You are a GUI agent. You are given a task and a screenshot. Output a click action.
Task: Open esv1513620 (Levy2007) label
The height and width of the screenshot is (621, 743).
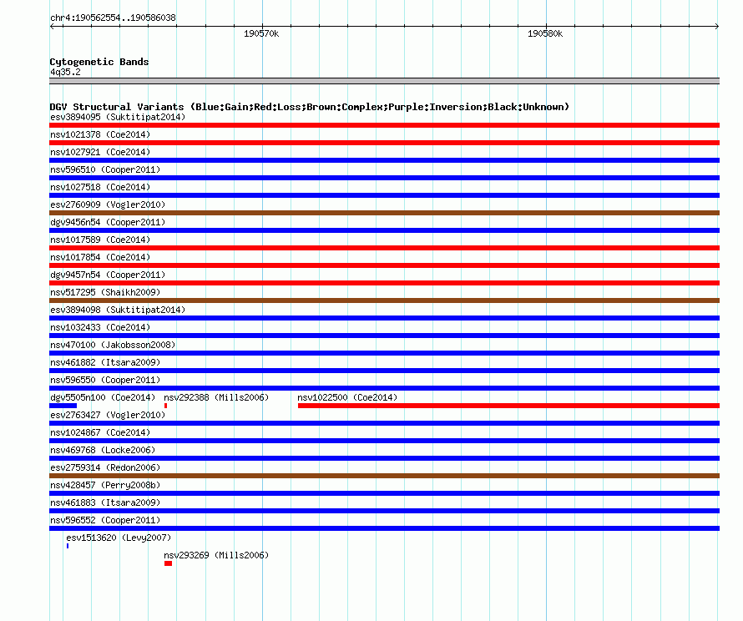[x=119, y=538]
